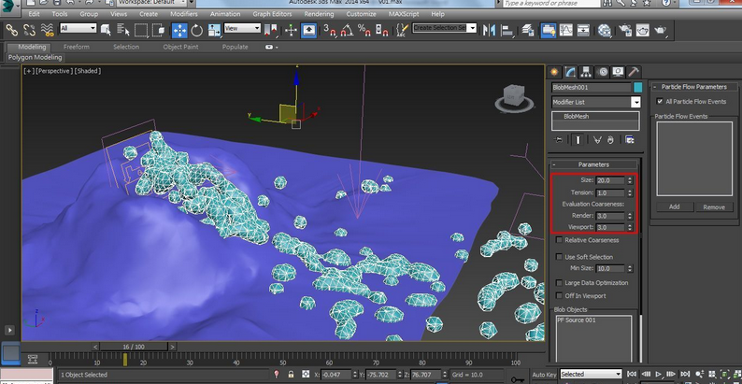The width and height of the screenshot is (742, 384).
Task: Enable the Use Soft Selection checkbox
Action: (x=558, y=256)
